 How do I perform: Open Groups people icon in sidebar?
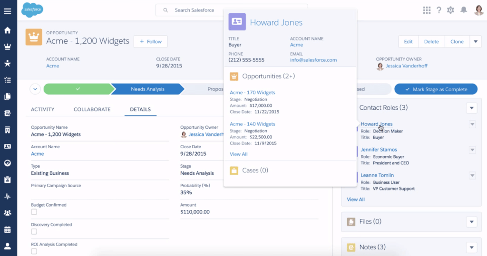click(x=8, y=213)
